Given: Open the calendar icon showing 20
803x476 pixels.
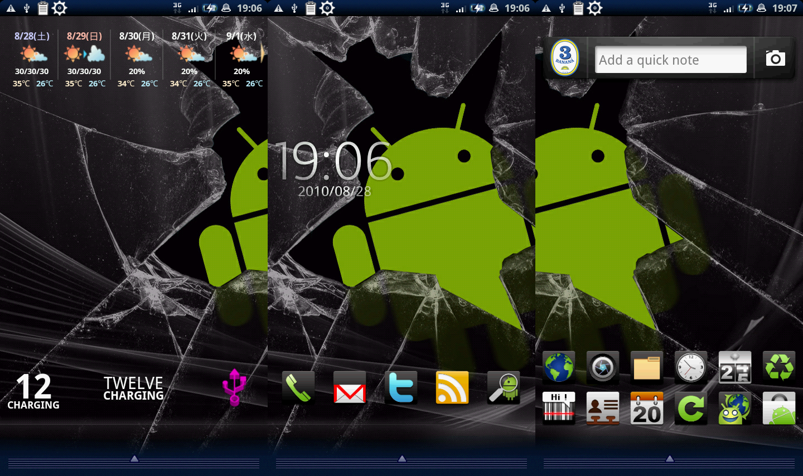Looking at the screenshot, I should click(x=647, y=409).
